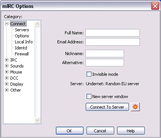Select the Firewall subcategory
This screenshot has width=161, height=138.
(x=22, y=54)
